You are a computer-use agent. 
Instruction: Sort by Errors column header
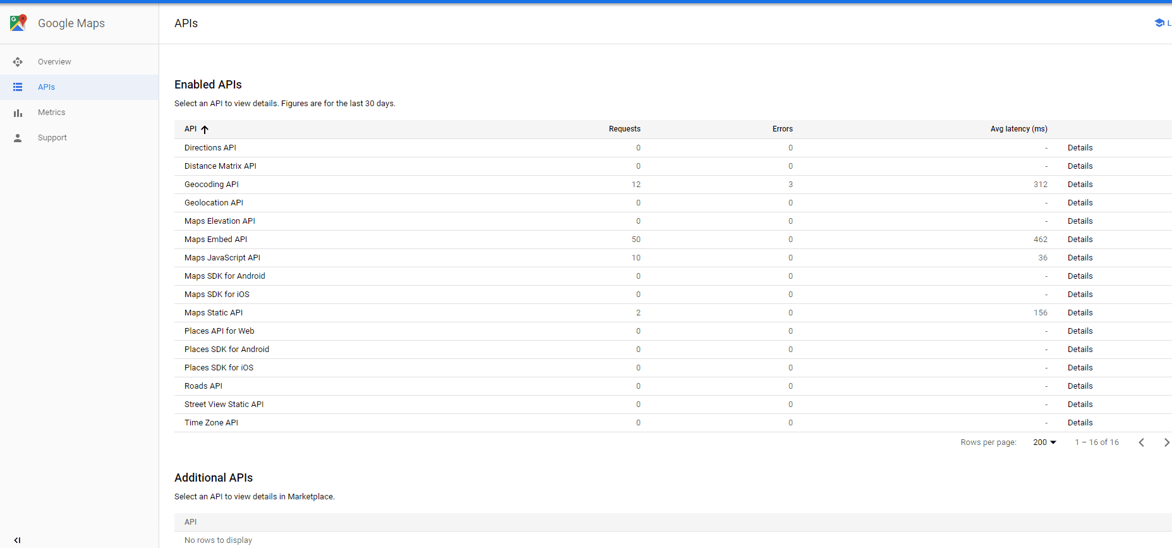pos(782,129)
